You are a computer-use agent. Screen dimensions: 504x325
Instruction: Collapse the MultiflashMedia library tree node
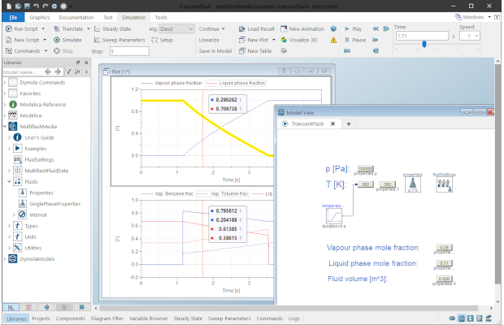[x=5, y=127]
